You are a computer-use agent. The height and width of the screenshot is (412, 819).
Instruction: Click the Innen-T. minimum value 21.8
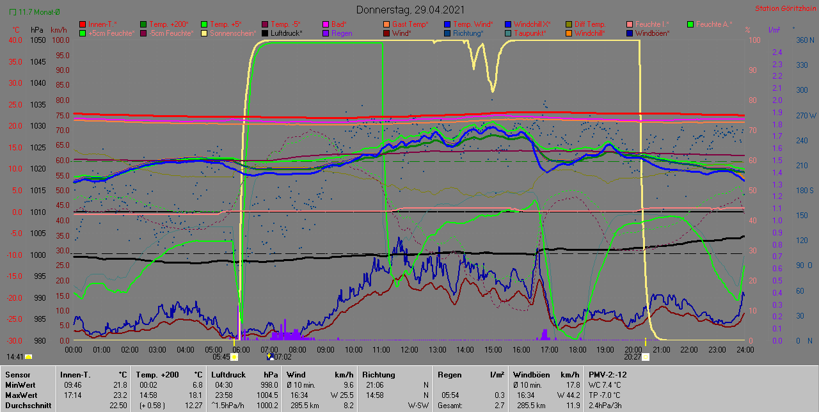[120, 385]
